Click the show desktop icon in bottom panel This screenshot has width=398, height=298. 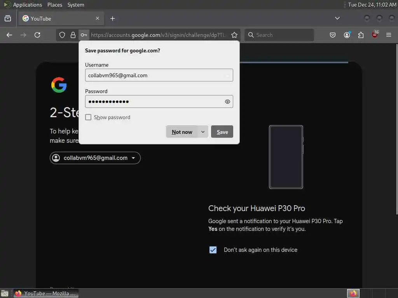tap(5, 294)
